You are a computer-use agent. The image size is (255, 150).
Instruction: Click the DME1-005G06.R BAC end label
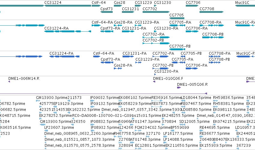click(192, 85)
